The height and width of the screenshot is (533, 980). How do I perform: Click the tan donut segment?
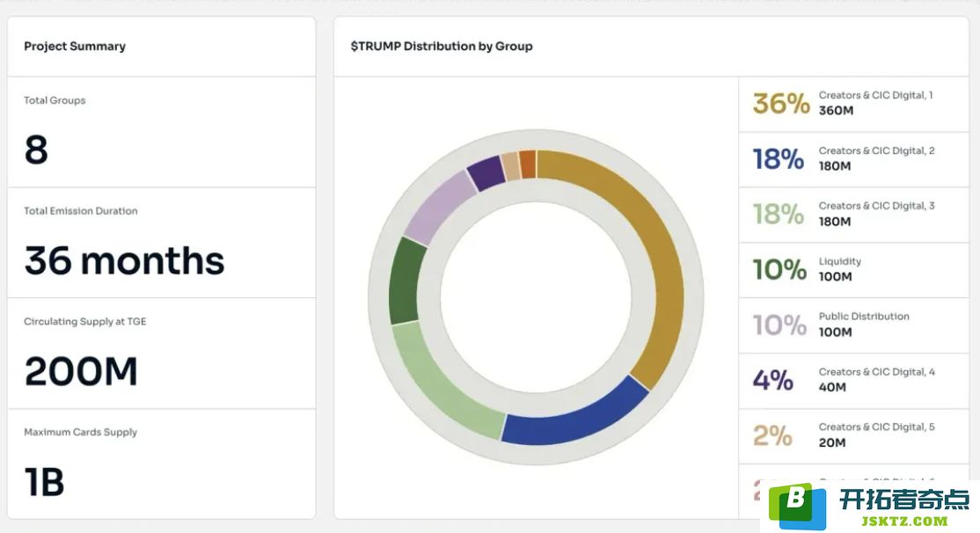tap(511, 166)
